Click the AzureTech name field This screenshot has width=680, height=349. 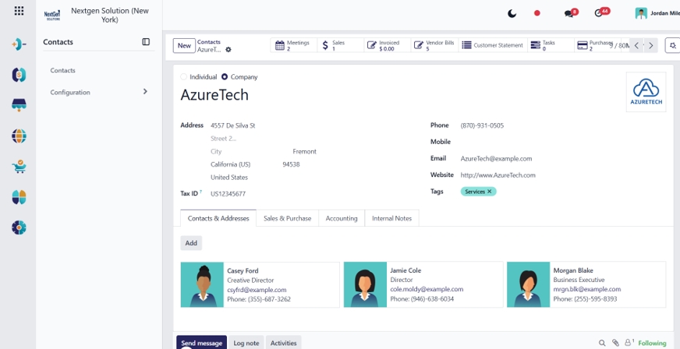tap(214, 95)
